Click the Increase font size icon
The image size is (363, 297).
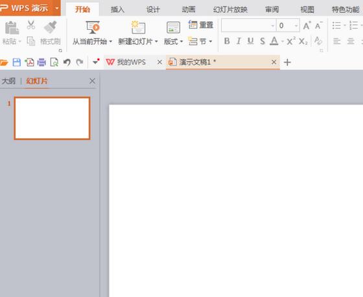coord(307,25)
